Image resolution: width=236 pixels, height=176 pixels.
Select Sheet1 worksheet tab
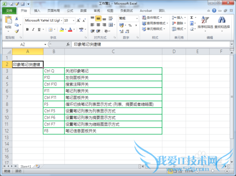point(26,166)
